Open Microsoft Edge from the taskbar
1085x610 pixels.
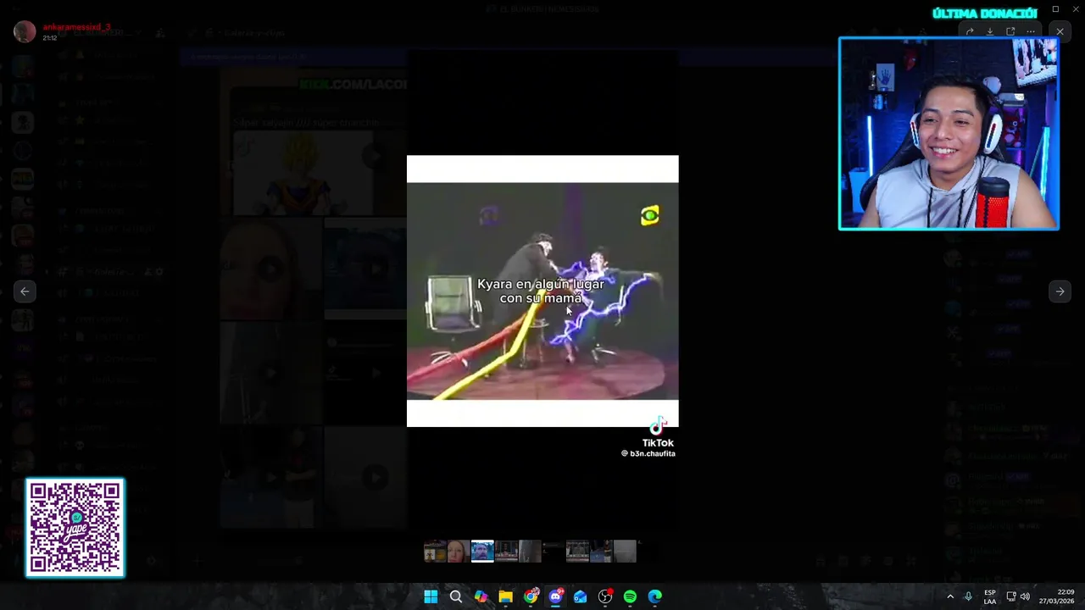point(655,596)
